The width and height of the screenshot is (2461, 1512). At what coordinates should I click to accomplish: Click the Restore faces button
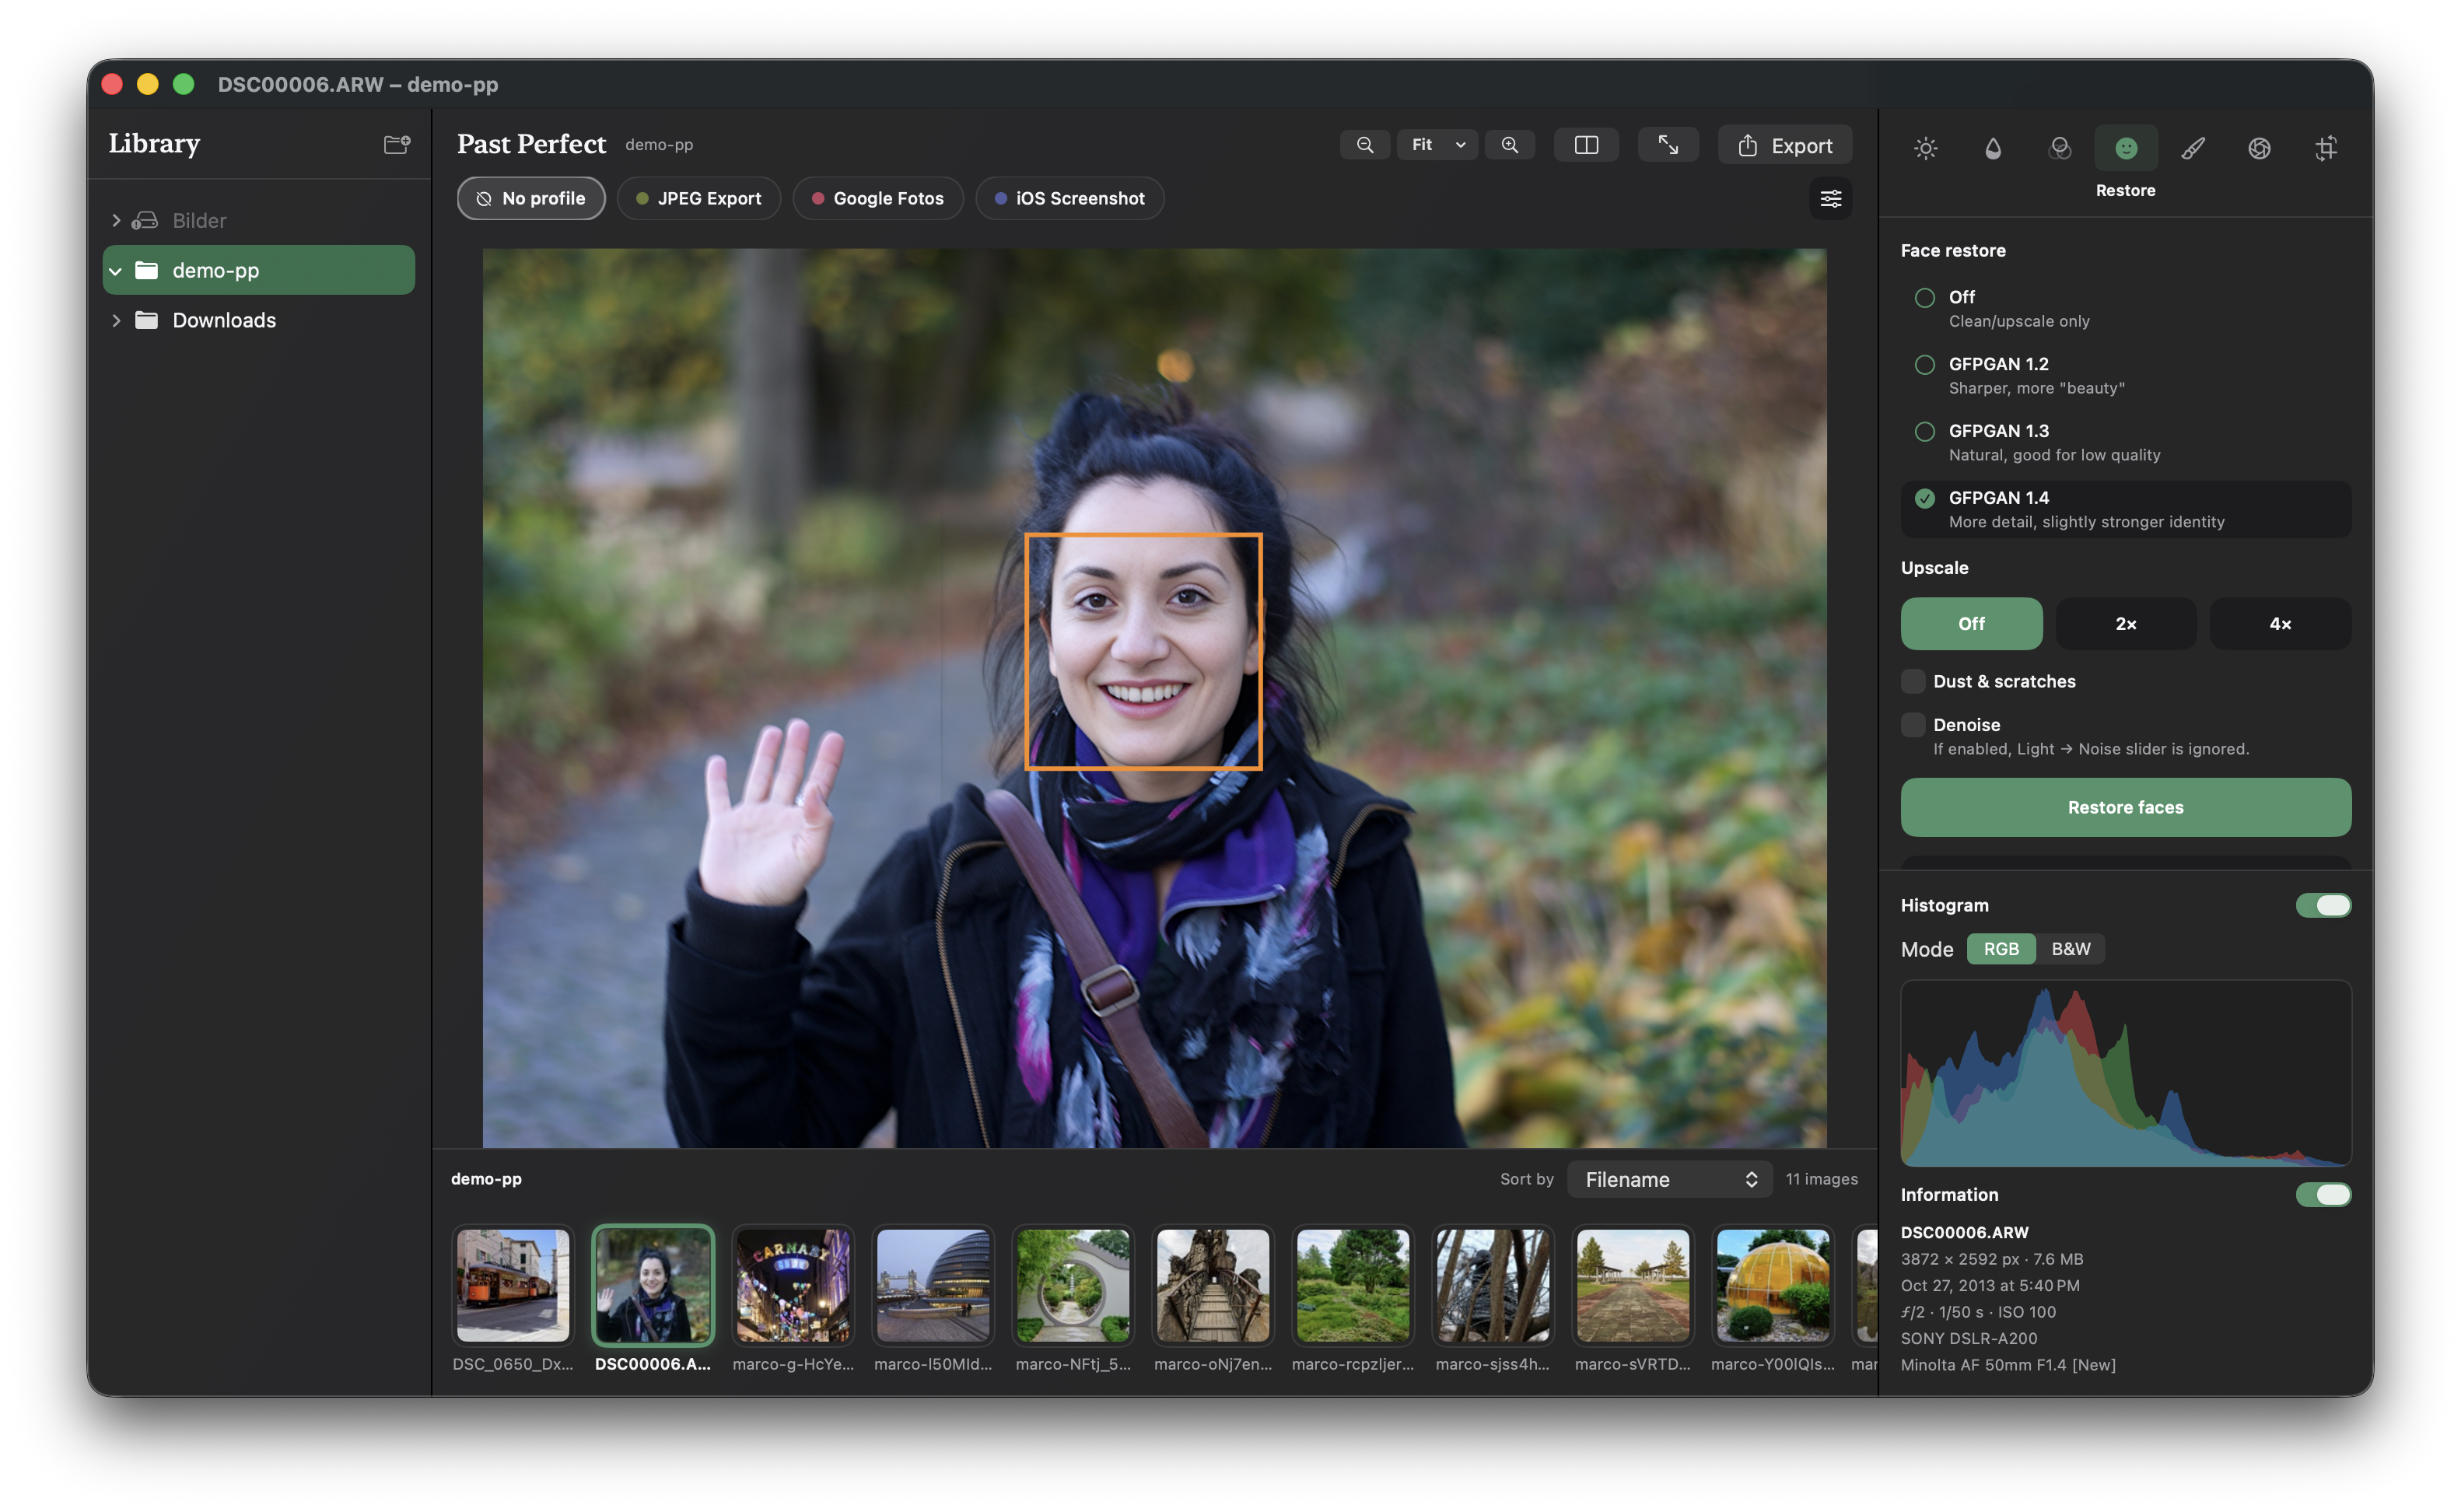[x=2125, y=807]
